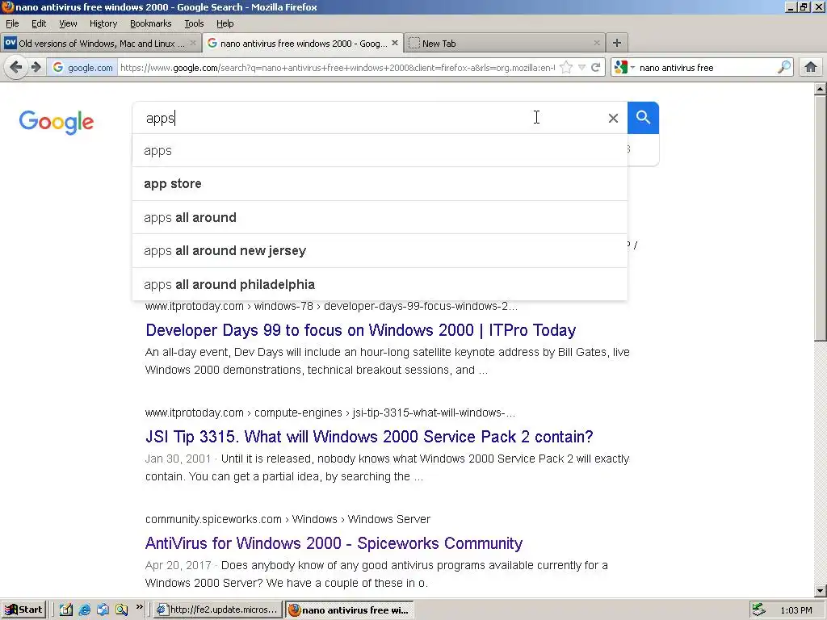Open the Bookmarks menu
Image resolution: width=827 pixels, height=620 pixels.
click(150, 23)
